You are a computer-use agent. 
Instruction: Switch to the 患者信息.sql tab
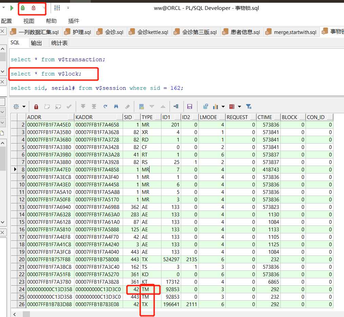[241, 32]
